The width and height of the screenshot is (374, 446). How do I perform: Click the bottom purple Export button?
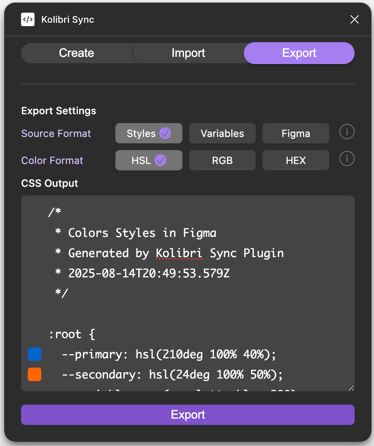[x=187, y=415]
